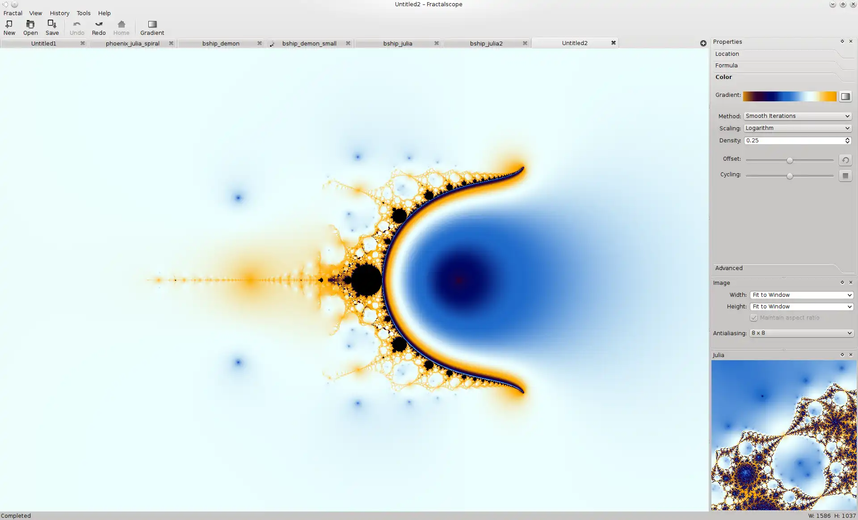The width and height of the screenshot is (858, 520).
Task: Open the Fractal menu
Action: click(12, 13)
